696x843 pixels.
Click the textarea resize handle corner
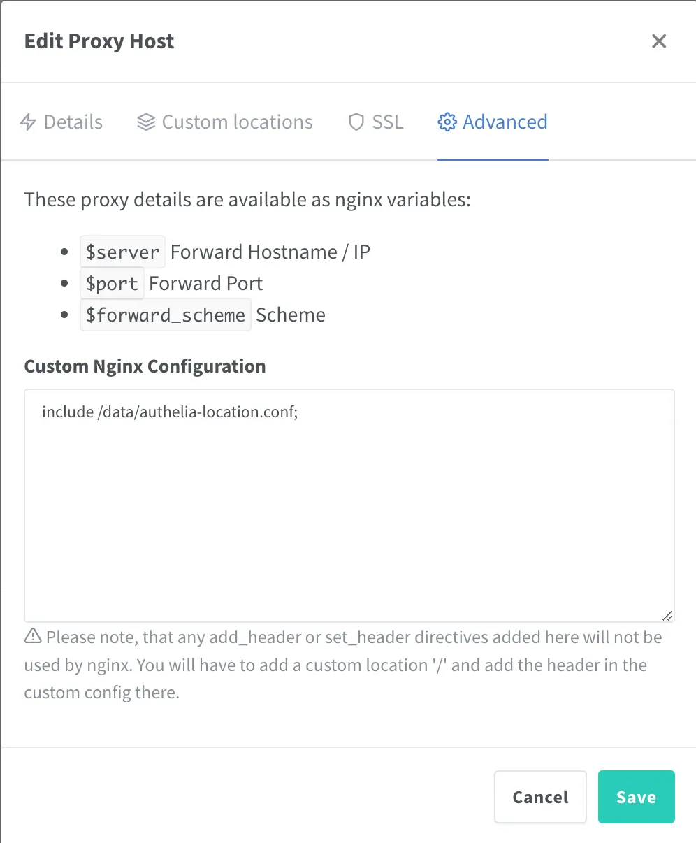pyautogui.click(x=667, y=615)
